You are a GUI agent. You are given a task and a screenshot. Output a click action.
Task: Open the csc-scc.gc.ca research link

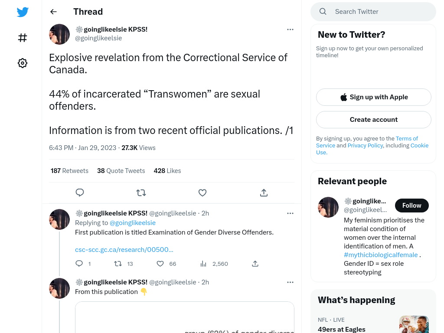coord(124,250)
